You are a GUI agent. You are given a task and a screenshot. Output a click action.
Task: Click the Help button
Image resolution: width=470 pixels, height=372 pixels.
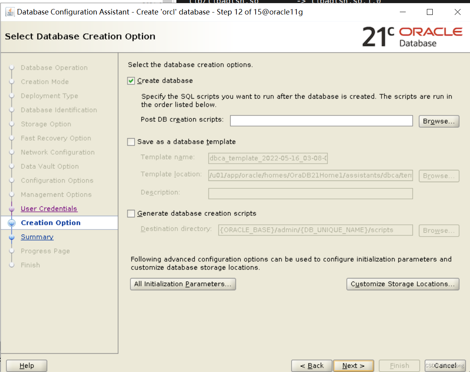[27, 366]
